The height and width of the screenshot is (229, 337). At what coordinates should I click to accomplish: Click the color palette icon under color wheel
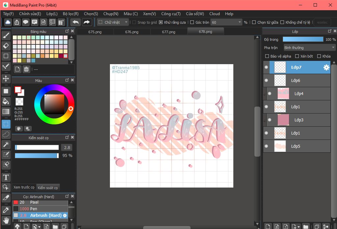19,129
